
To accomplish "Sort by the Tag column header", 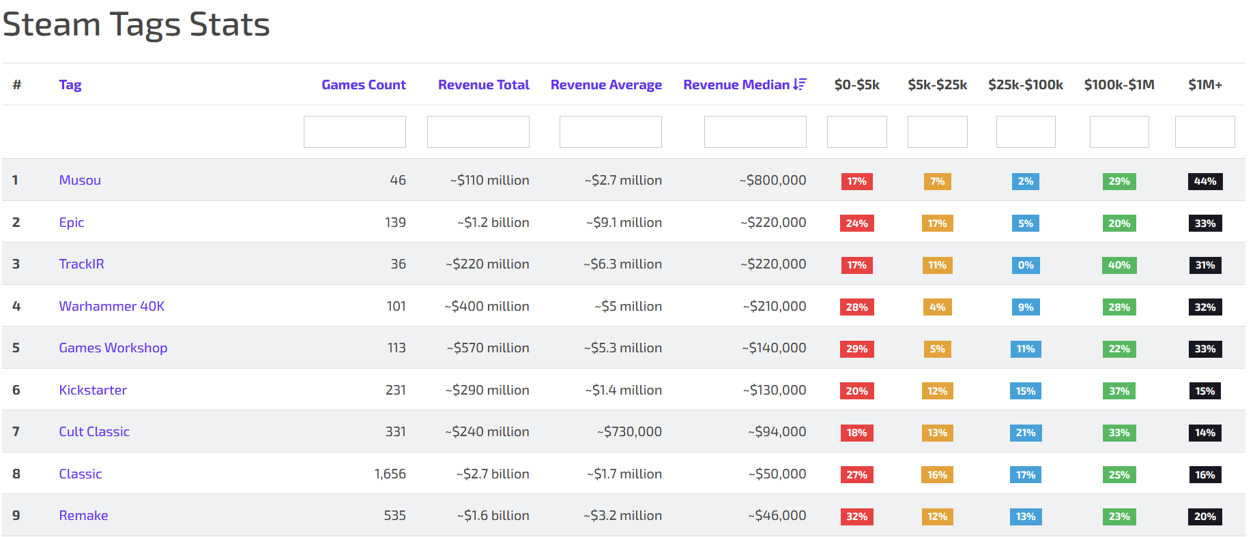I will pos(70,85).
